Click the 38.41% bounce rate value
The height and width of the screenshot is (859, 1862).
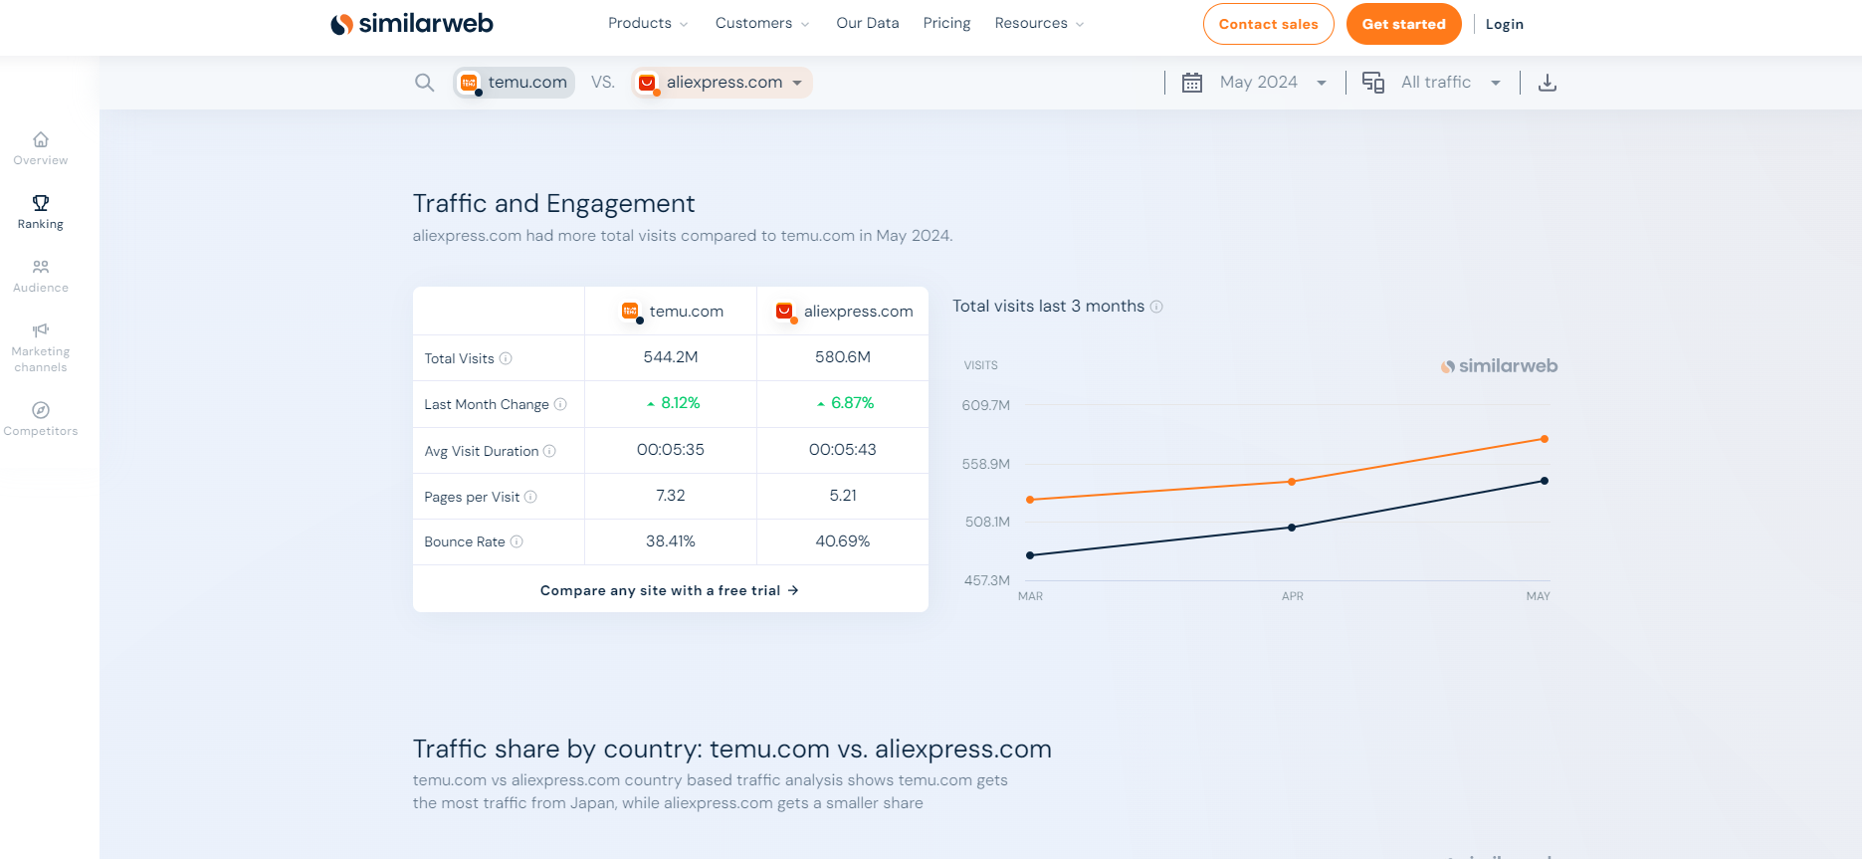coord(671,541)
